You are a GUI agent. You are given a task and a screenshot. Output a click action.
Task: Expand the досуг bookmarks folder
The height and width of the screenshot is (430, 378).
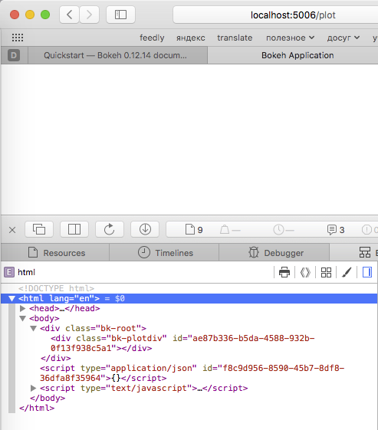click(x=343, y=38)
